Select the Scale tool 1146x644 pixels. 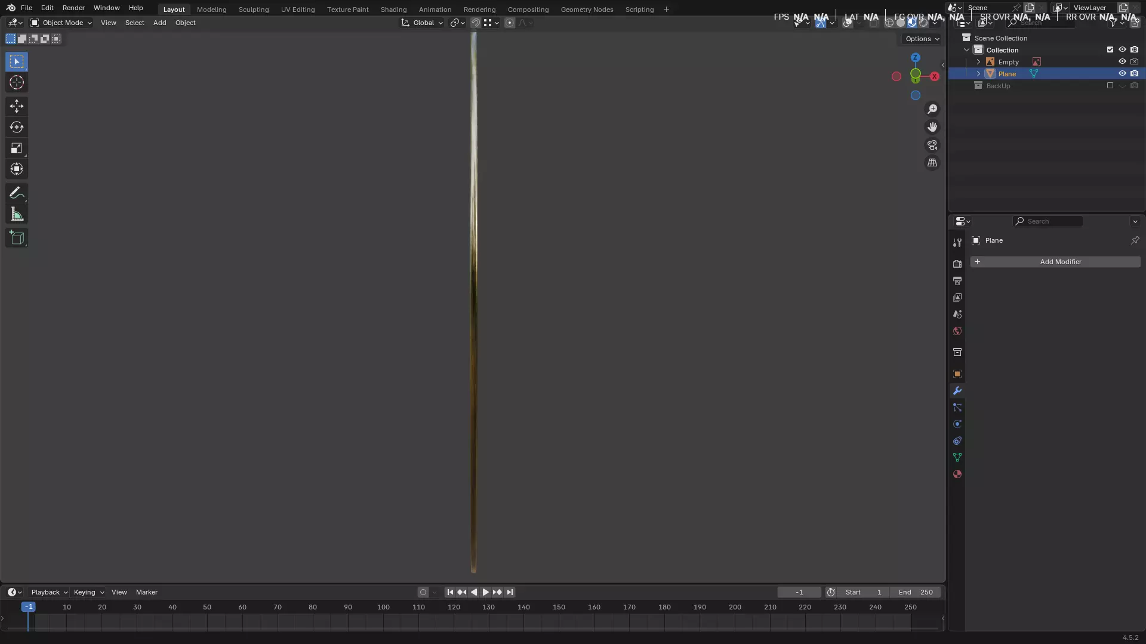pyautogui.click(x=17, y=148)
